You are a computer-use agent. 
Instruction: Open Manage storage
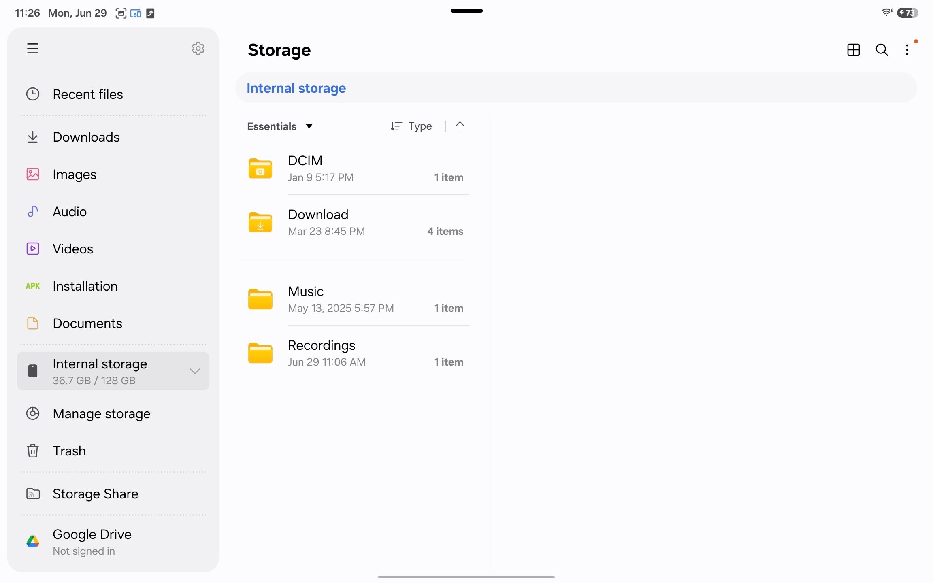pyautogui.click(x=113, y=413)
